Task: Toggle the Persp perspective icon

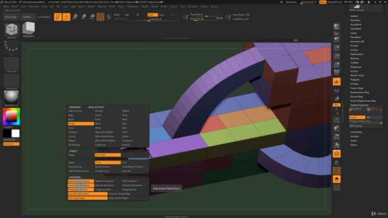Action: (336, 73)
